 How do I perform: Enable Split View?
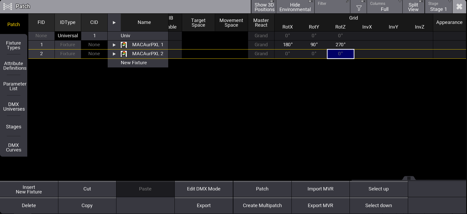(413, 7)
